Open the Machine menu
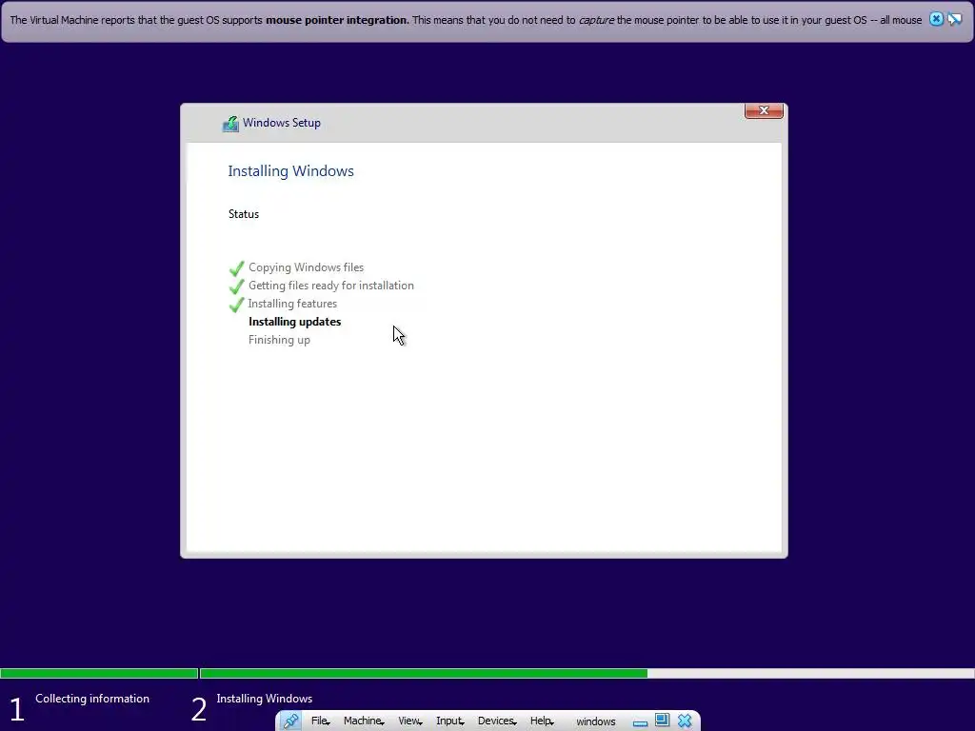975x731 pixels. [x=364, y=721]
